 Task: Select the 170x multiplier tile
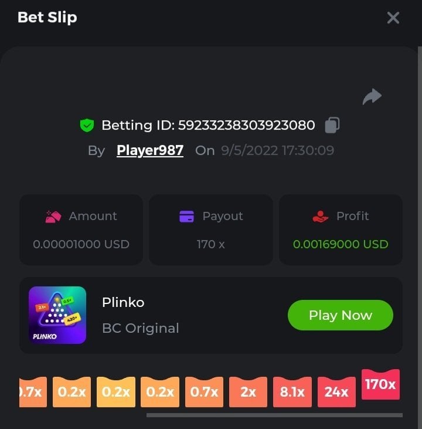[380, 384]
